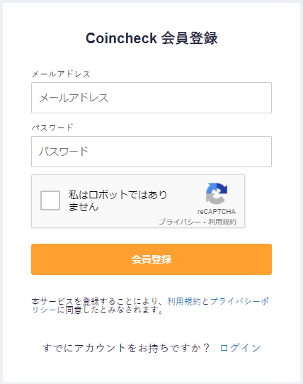The image size is (303, 384).
Task: Click the orange 会員登録 button
Action: point(151,259)
